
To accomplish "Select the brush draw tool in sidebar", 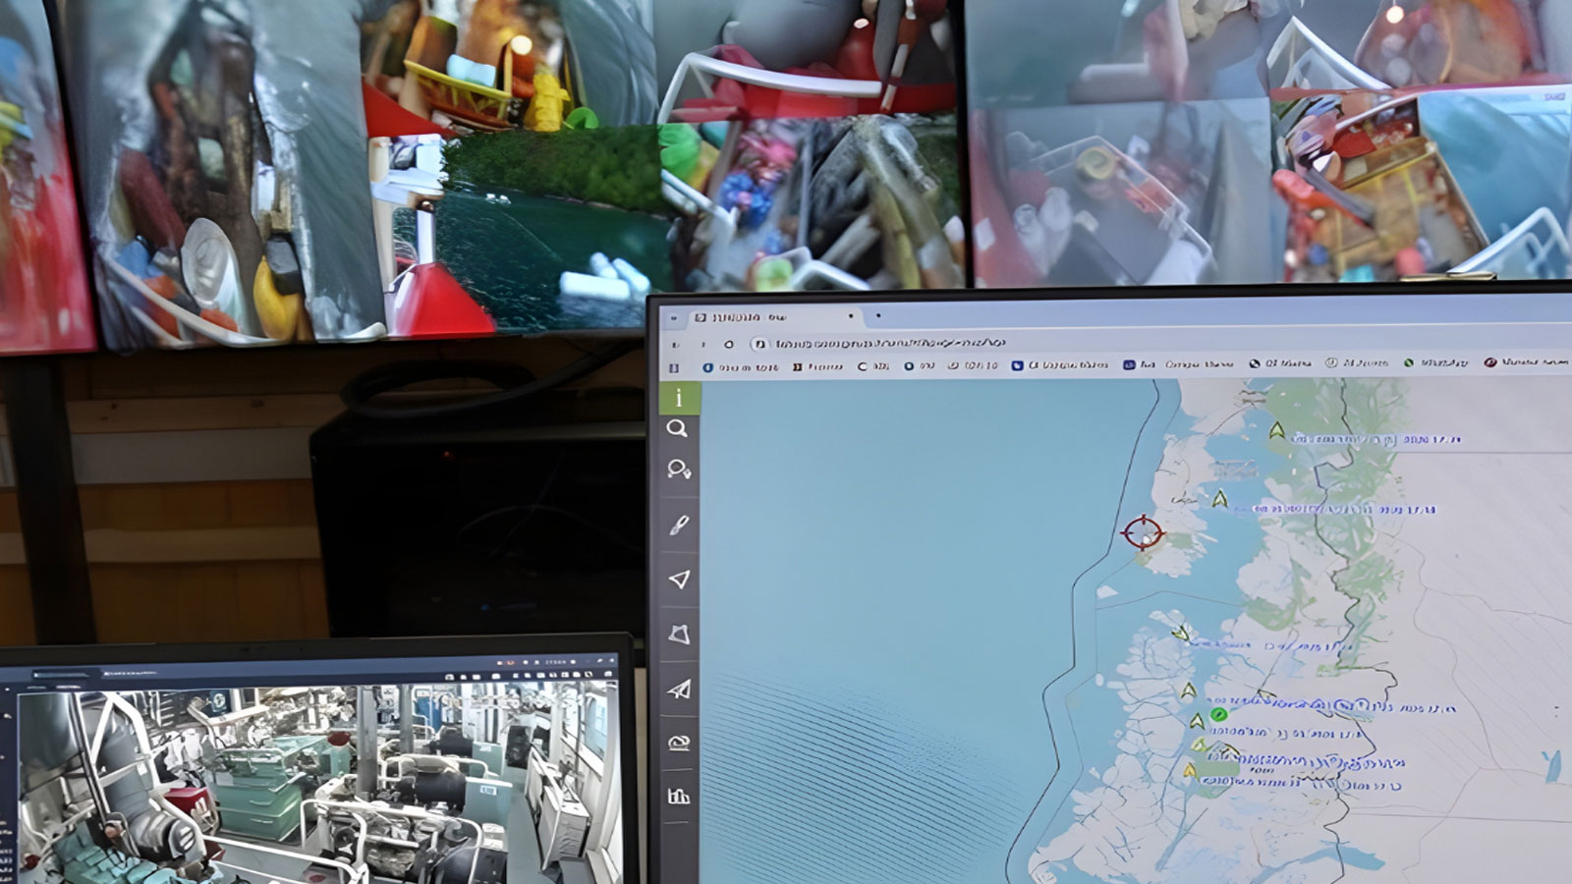I will tap(678, 525).
